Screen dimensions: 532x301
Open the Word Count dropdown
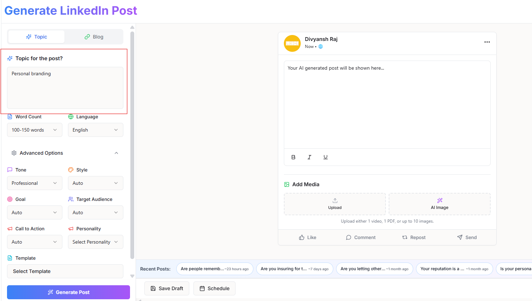[35, 130]
